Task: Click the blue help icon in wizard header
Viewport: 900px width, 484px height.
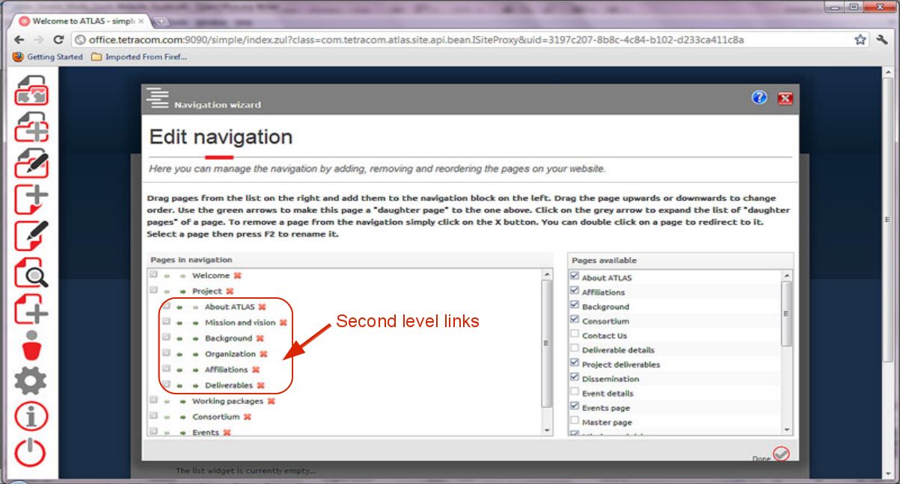Action: 759,98
